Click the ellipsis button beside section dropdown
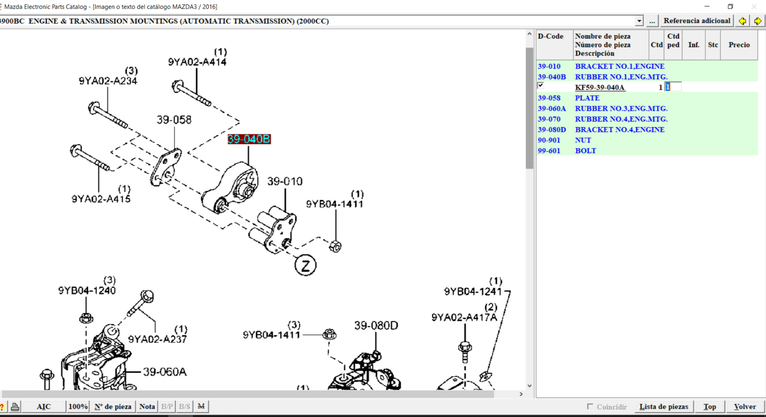Image resolution: width=766 pixels, height=417 pixels. pos(652,21)
